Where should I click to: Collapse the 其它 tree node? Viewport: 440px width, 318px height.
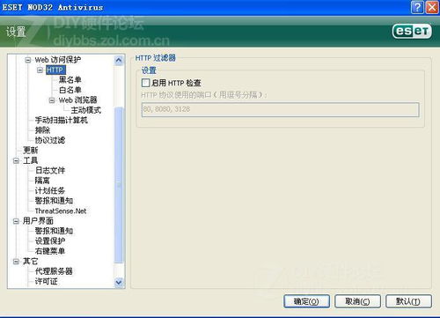[16, 262]
